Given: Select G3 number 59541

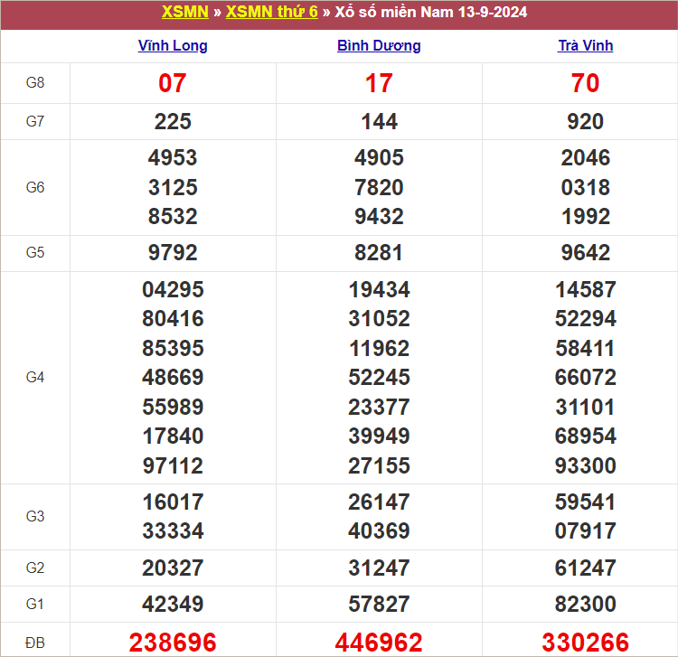Looking at the screenshot, I should tap(585, 502).
